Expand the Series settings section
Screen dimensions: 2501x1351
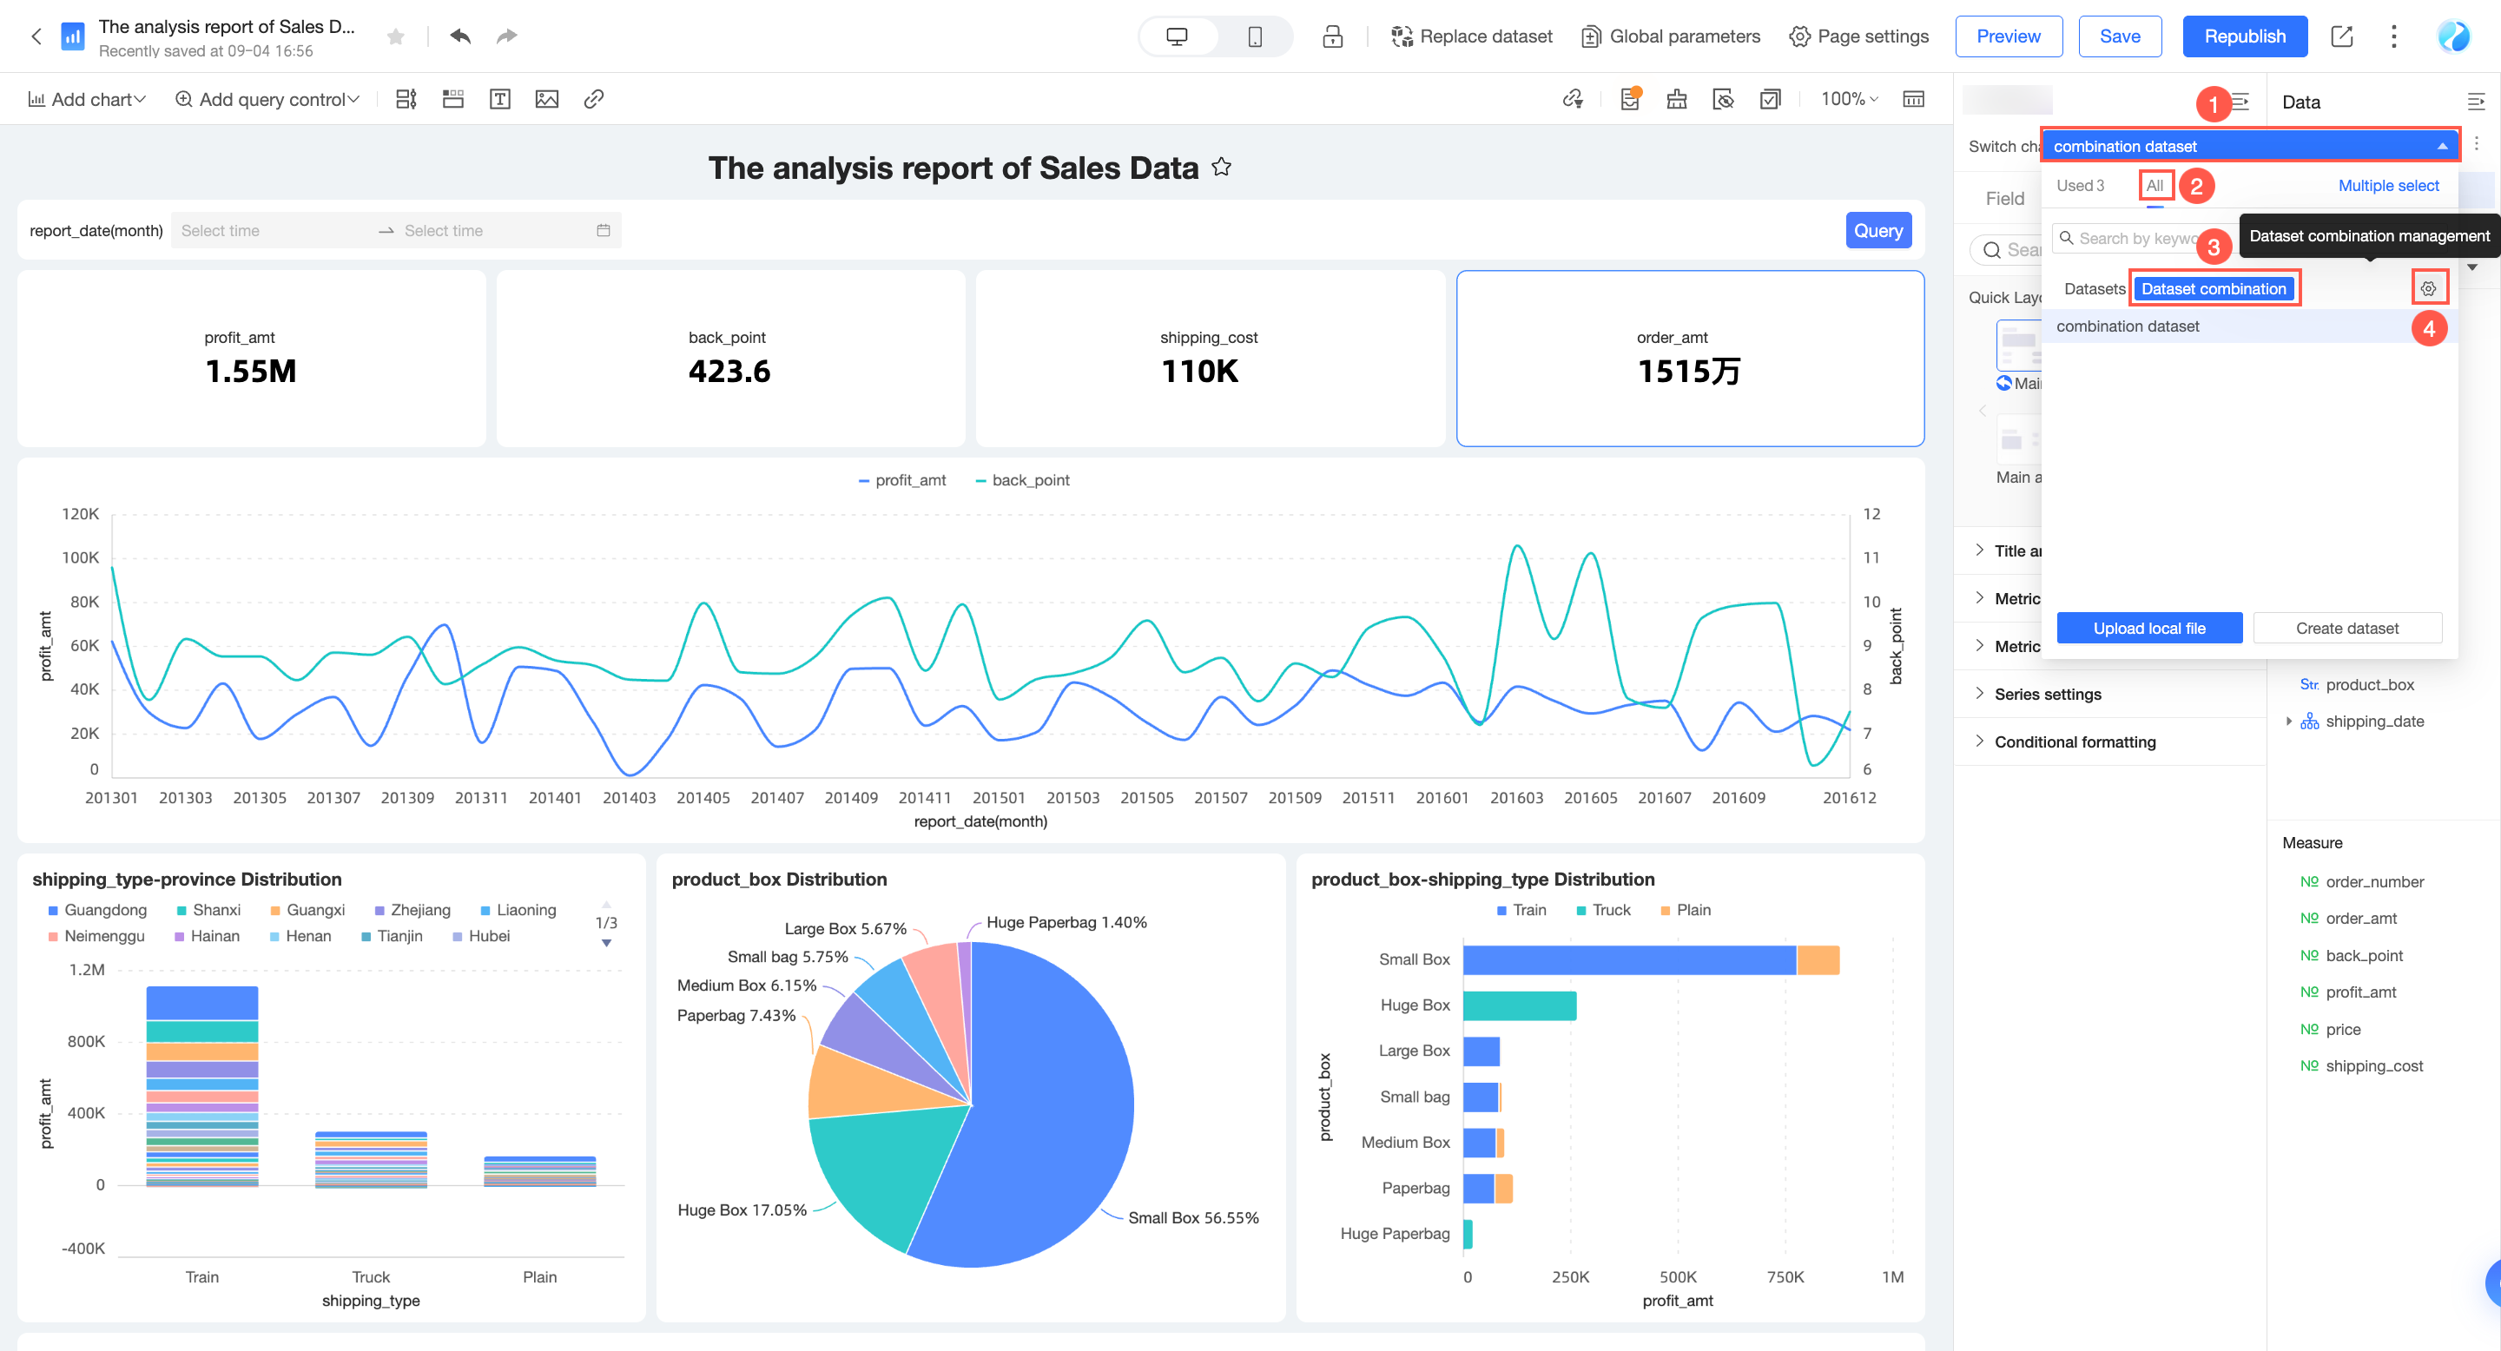click(2048, 693)
